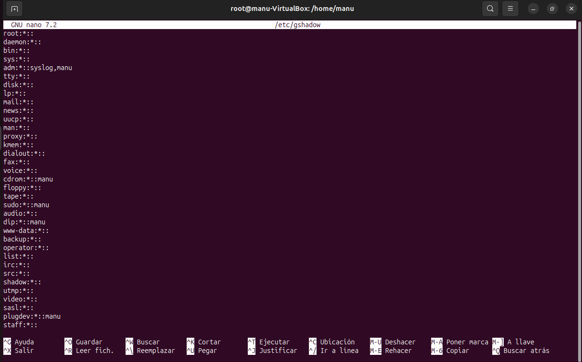
Task: Click the terminal search magnifier icon
Action: pos(490,9)
